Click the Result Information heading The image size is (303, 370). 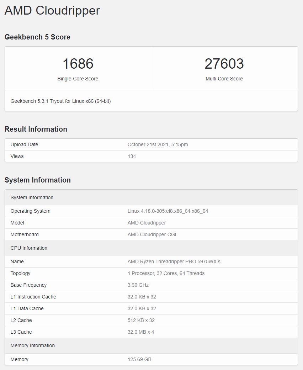[x=36, y=129]
